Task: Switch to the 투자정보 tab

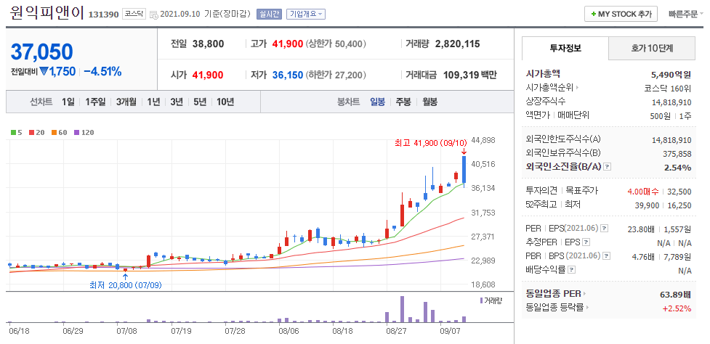Action: pyautogui.click(x=565, y=49)
